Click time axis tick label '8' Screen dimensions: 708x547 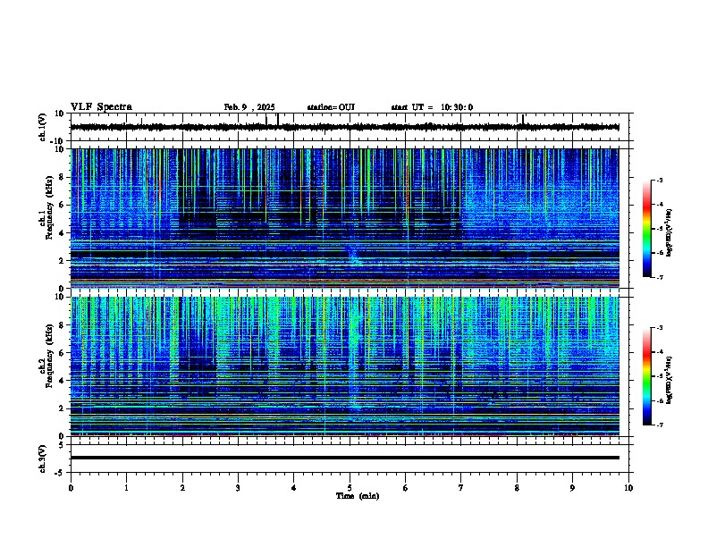[x=517, y=488]
